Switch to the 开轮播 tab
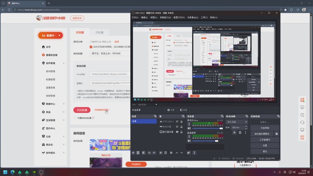 99,32
